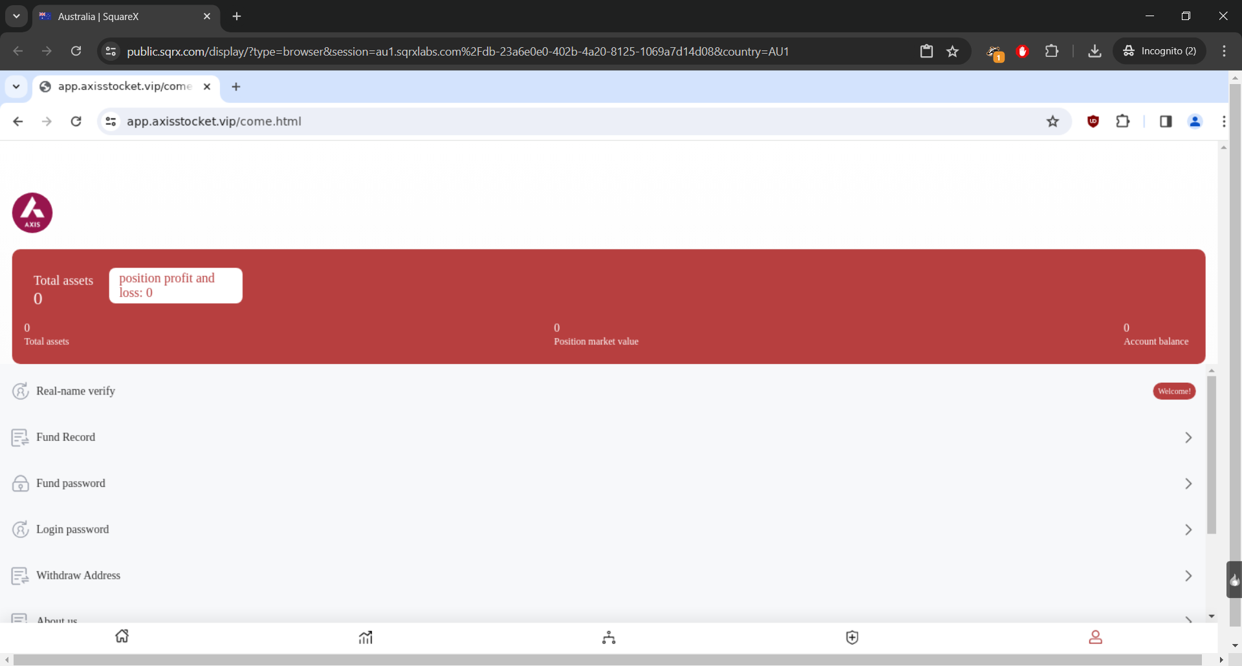The image size is (1242, 666).
Task: Open inner tab list dropdown arrow
Action: coord(16,87)
